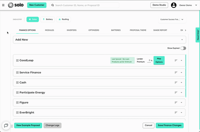This screenshot has height=132, width=200.
Task: Click the New Customer button
Action: point(37,5)
